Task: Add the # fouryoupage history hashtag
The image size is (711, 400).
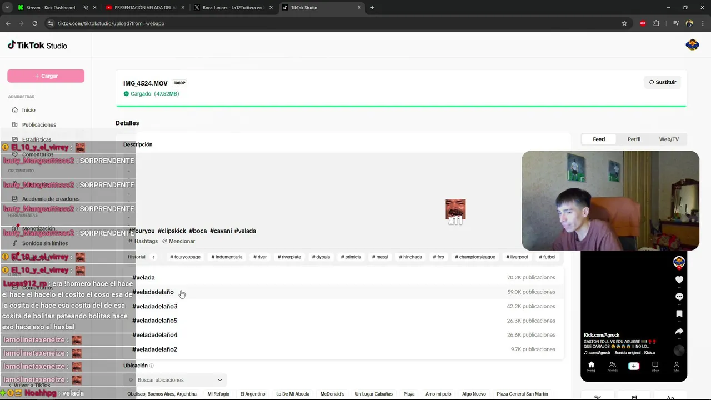Action: coord(185,257)
